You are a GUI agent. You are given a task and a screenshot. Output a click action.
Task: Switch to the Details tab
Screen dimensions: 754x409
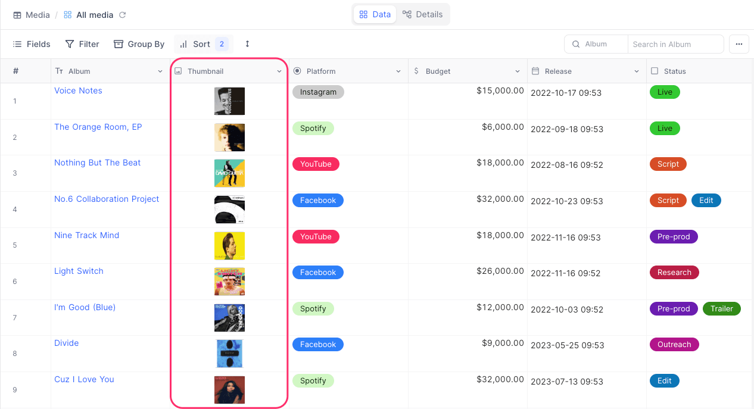click(423, 14)
